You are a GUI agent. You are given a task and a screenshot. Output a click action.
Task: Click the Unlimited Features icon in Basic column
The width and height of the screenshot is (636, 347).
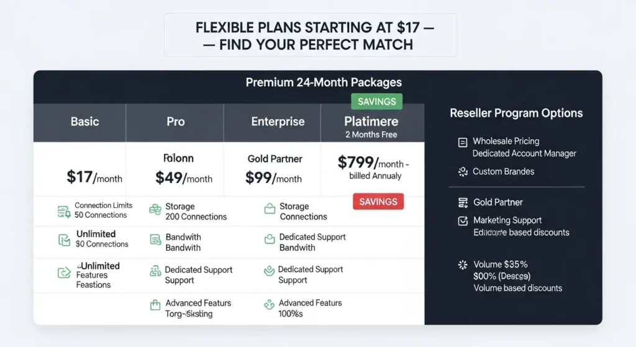[64, 272]
